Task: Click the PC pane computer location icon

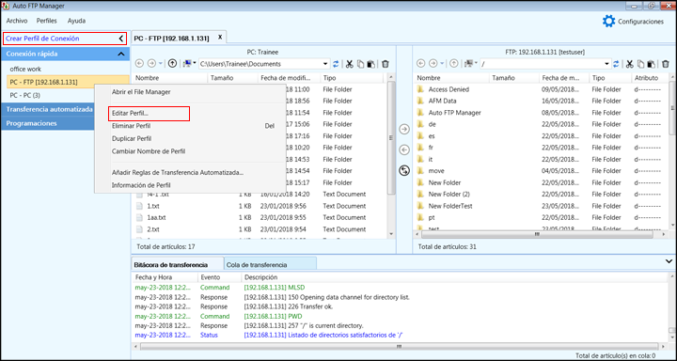Action: pos(187,64)
